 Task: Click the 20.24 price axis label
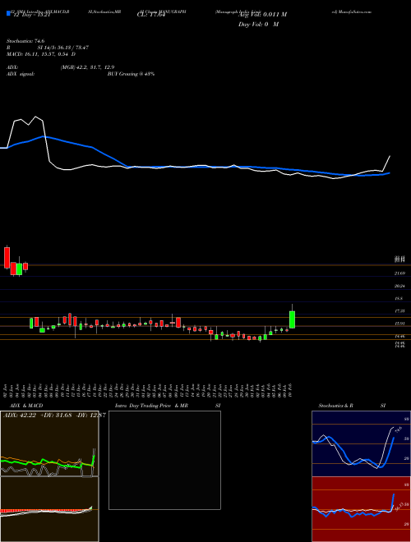399,286
